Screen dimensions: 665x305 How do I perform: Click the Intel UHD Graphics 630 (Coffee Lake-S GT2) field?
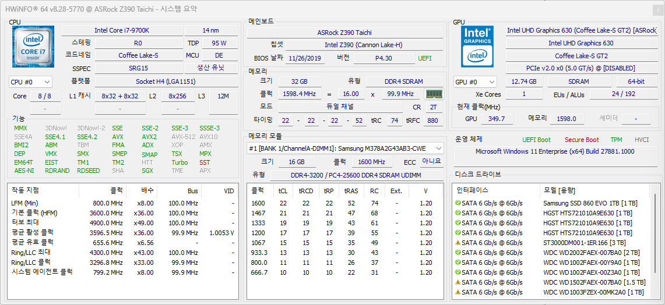coord(581,30)
